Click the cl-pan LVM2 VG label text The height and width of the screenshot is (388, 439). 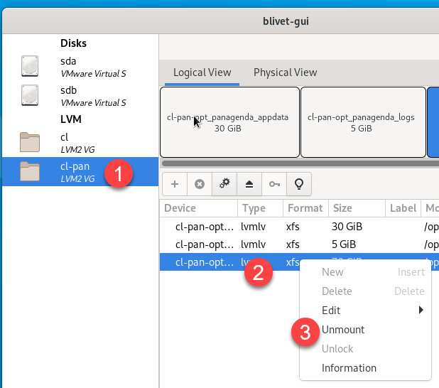pyautogui.click(x=77, y=179)
